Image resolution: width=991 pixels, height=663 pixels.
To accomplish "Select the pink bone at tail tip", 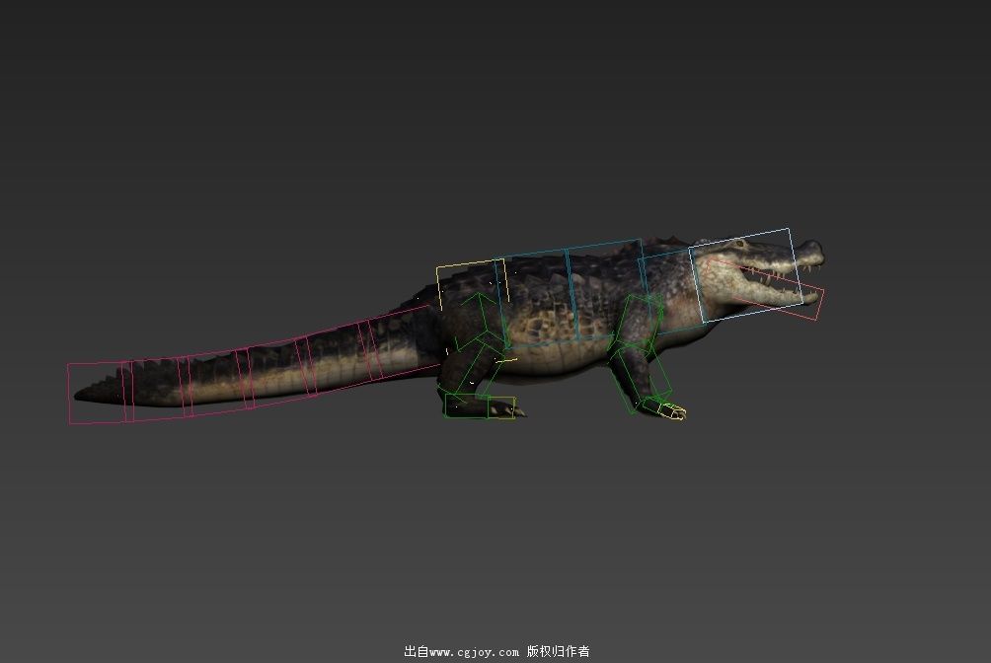I will (x=100, y=392).
